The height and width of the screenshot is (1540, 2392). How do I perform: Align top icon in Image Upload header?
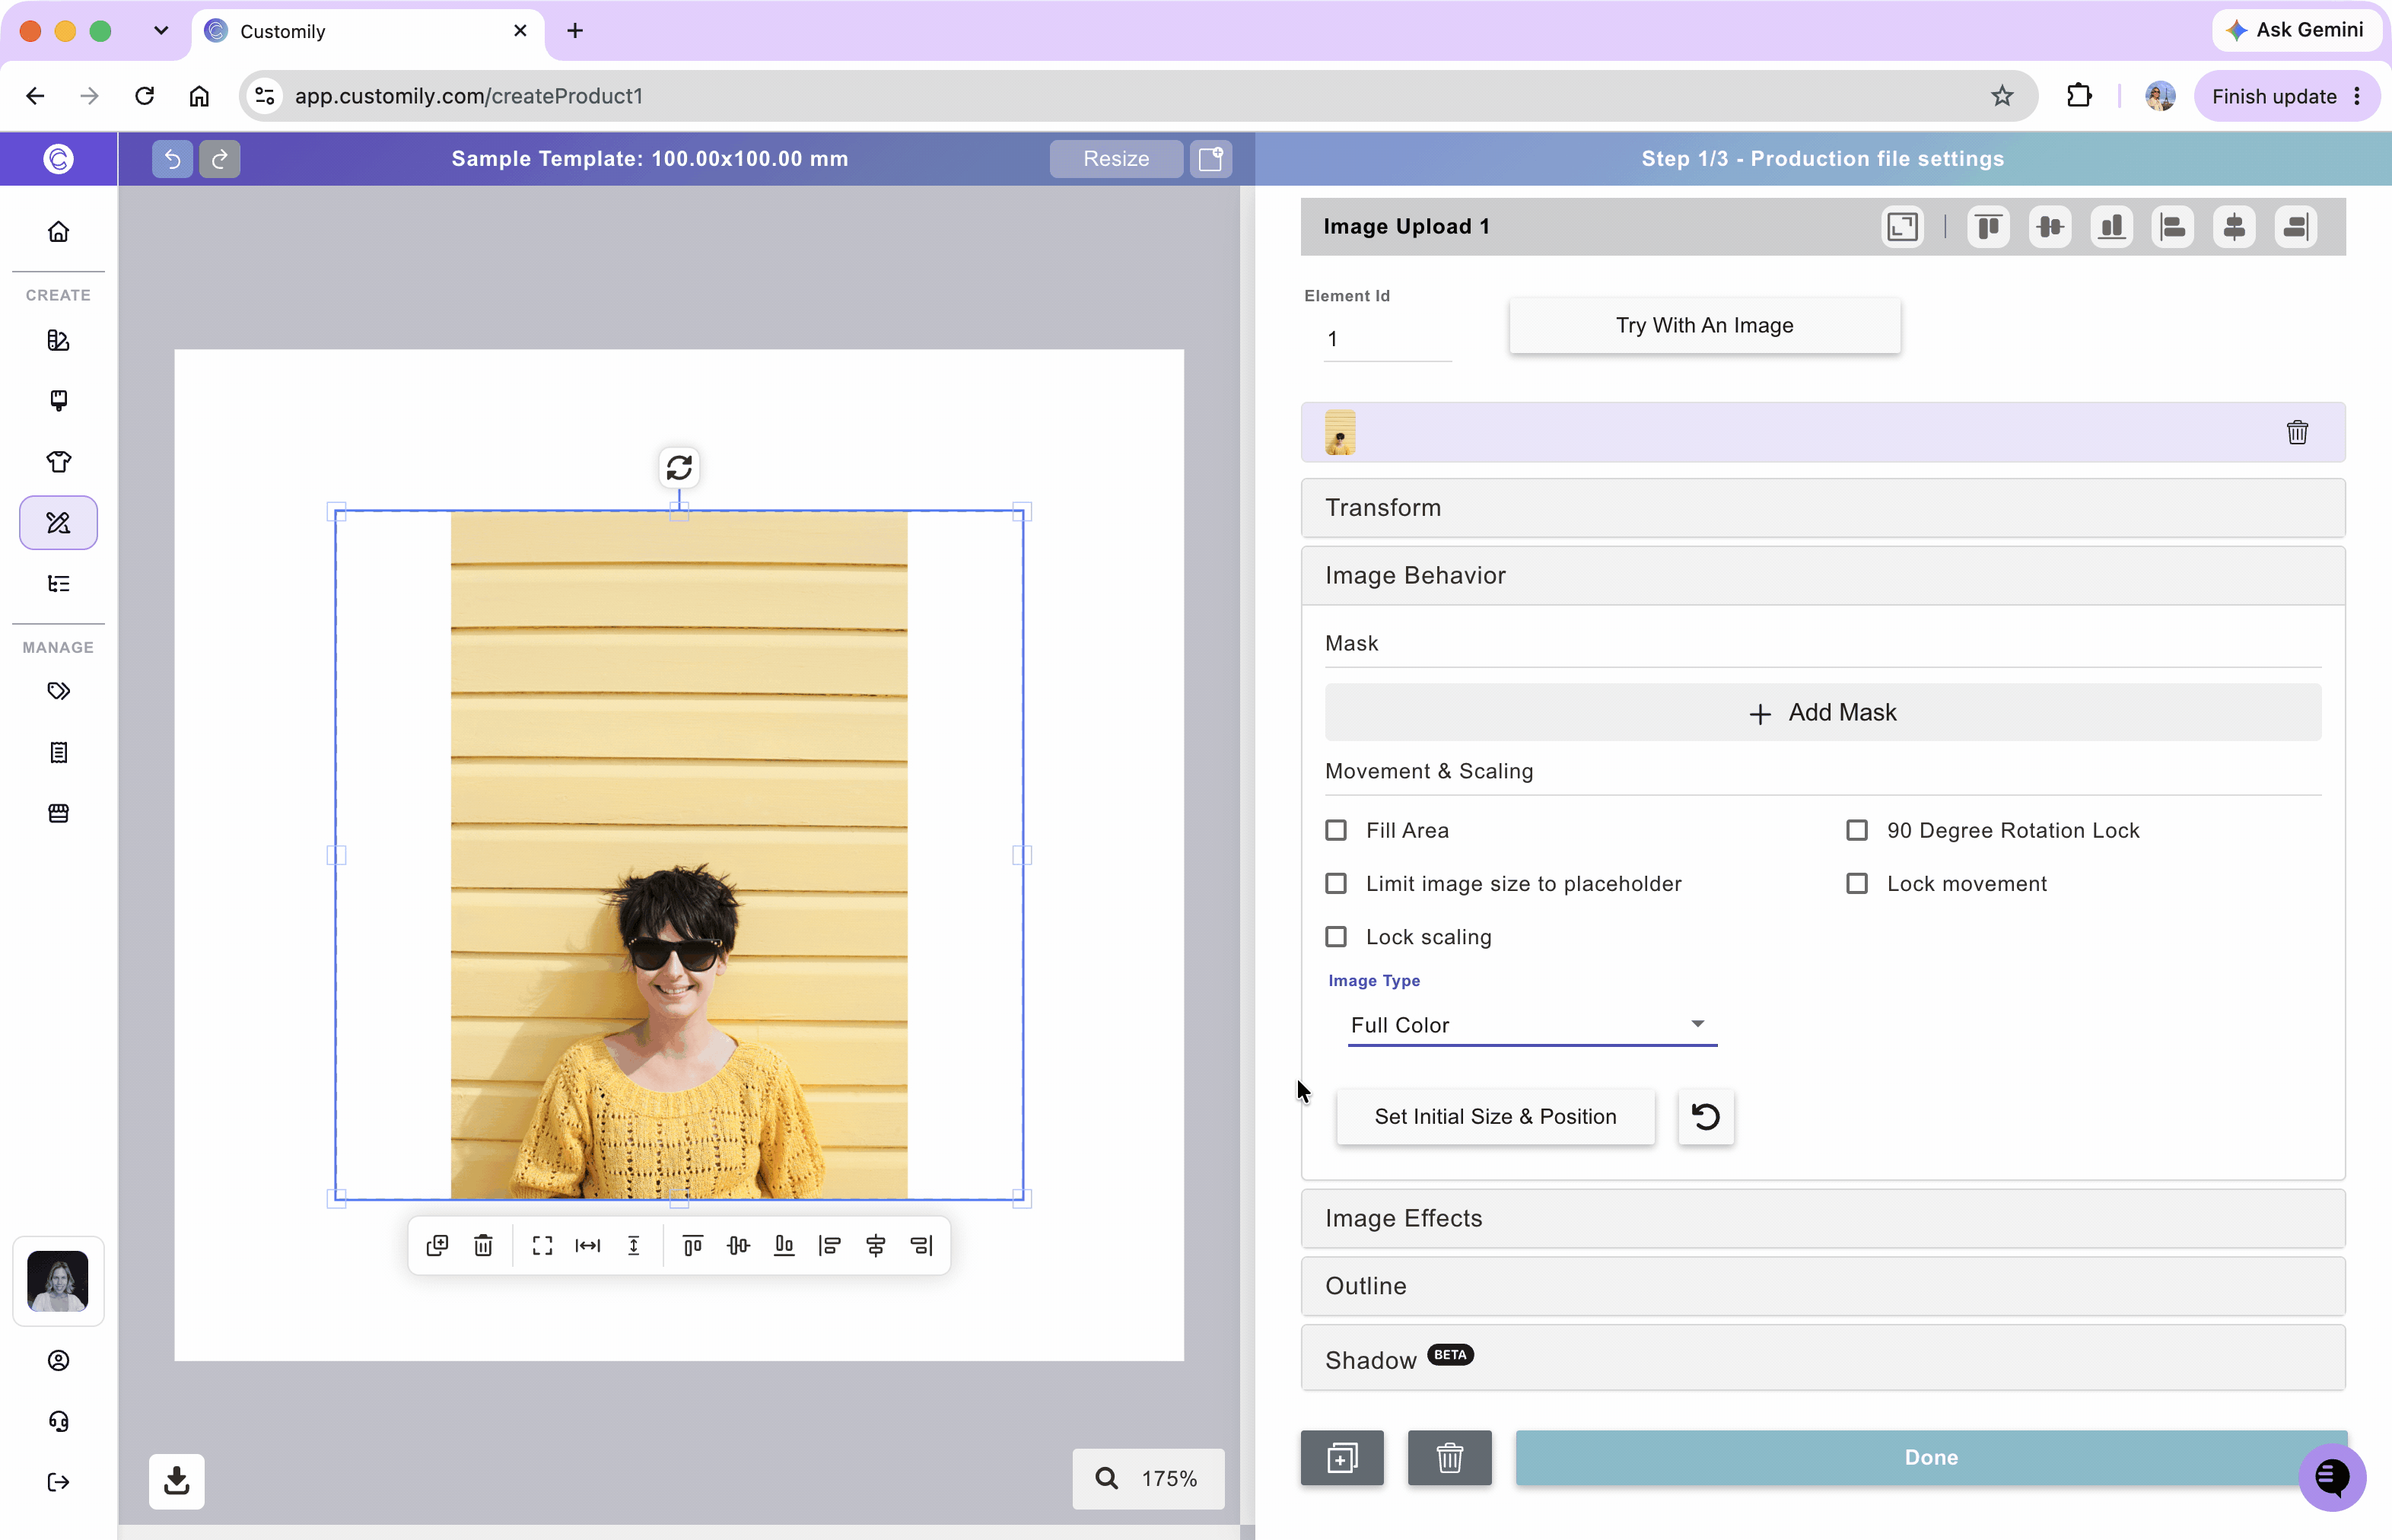pyautogui.click(x=1988, y=227)
